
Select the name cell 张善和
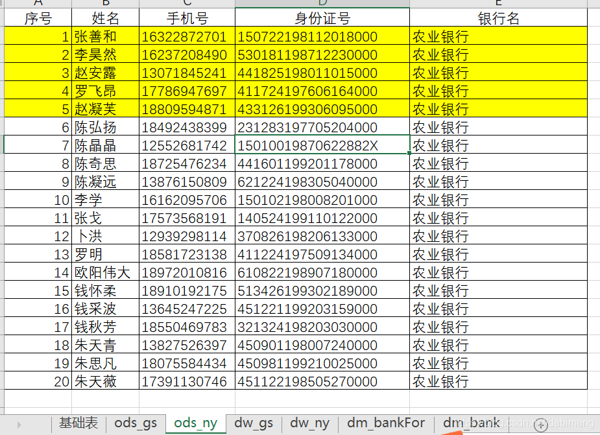tap(105, 36)
